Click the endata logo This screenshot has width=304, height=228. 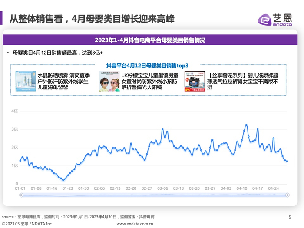[x=274, y=20]
